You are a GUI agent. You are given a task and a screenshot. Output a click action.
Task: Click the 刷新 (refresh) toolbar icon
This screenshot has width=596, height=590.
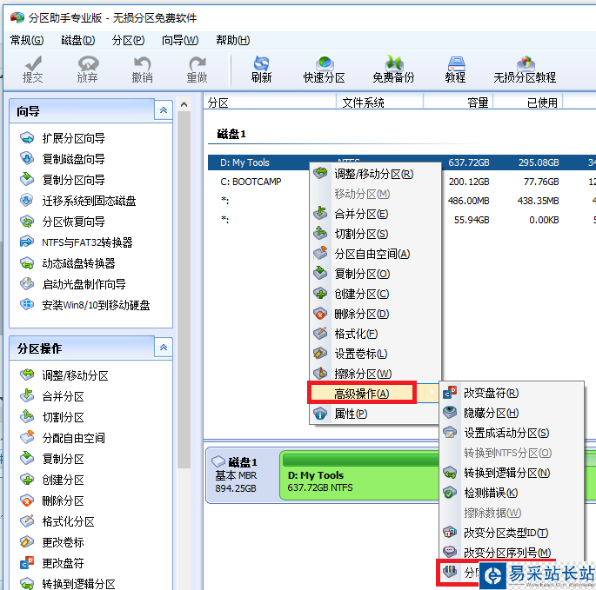click(x=261, y=70)
